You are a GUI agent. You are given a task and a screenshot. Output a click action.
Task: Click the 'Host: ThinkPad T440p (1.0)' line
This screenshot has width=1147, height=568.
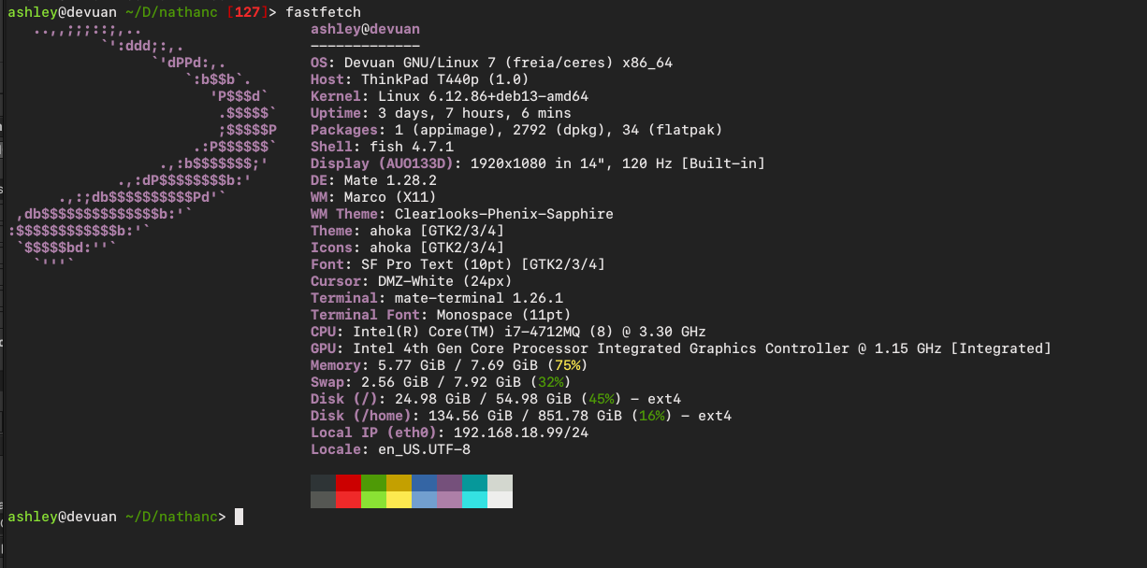[419, 79]
